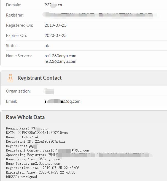Click the ROID line in raw whois
The height and width of the screenshot is (181, 167).
pyautogui.click(x=37, y=133)
